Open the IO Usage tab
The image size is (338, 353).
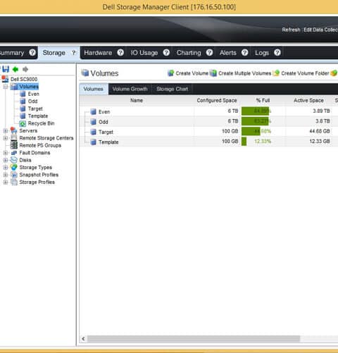[x=144, y=53]
